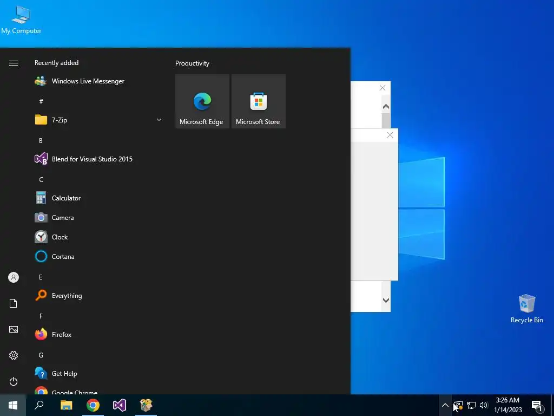Open the My Computer desktop icon
This screenshot has width=554, height=416.
(21, 20)
